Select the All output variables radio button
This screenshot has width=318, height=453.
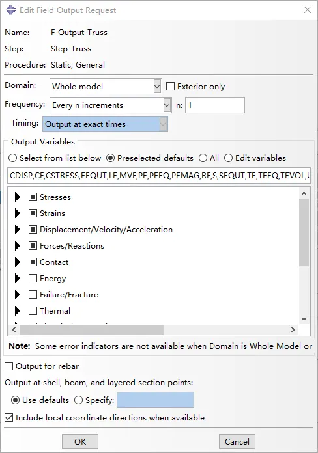(x=203, y=158)
